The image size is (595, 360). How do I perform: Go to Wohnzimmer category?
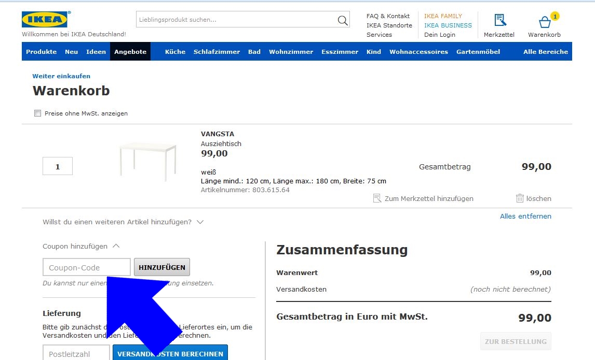[291, 52]
